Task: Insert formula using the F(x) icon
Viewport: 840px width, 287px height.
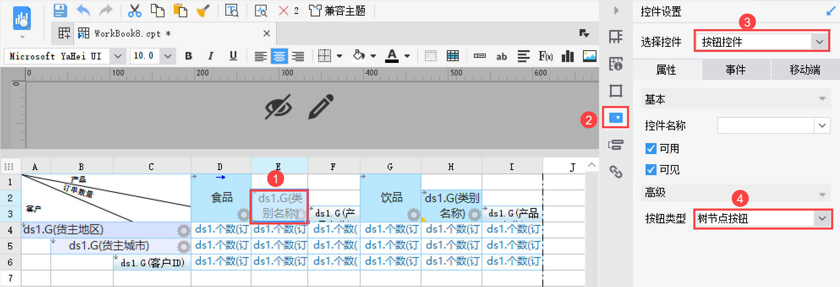Action: (x=545, y=56)
